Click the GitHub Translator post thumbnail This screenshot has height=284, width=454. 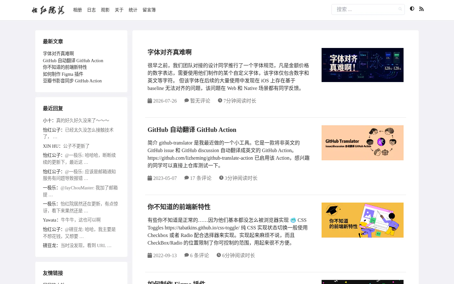[363, 143]
